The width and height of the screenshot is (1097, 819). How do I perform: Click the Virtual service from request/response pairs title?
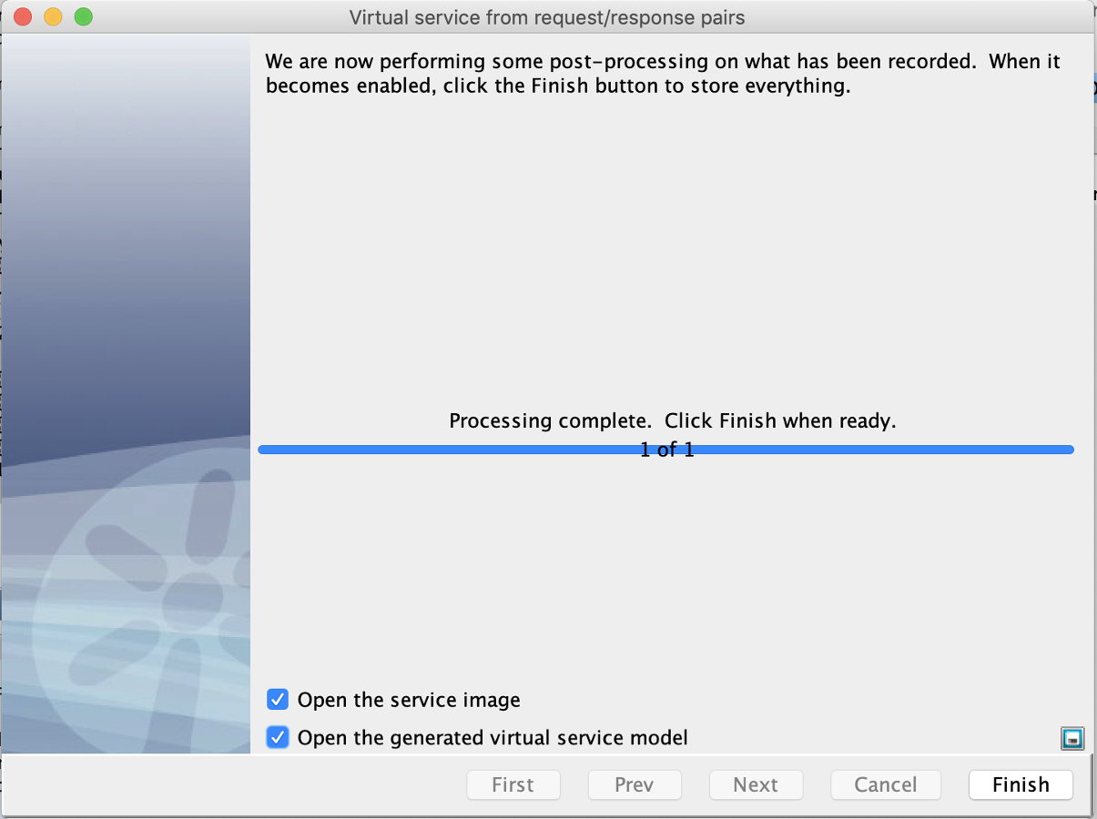547,17
